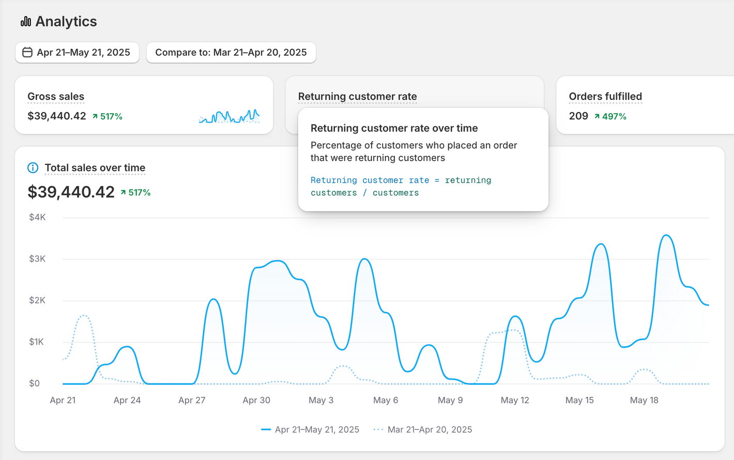Open the Compare to: Mar 21–Apr 20 dropdown
The height and width of the screenshot is (460, 734).
coord(231,52)
